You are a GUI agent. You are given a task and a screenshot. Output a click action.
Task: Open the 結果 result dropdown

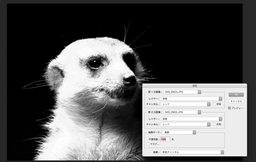click(192, 152)
